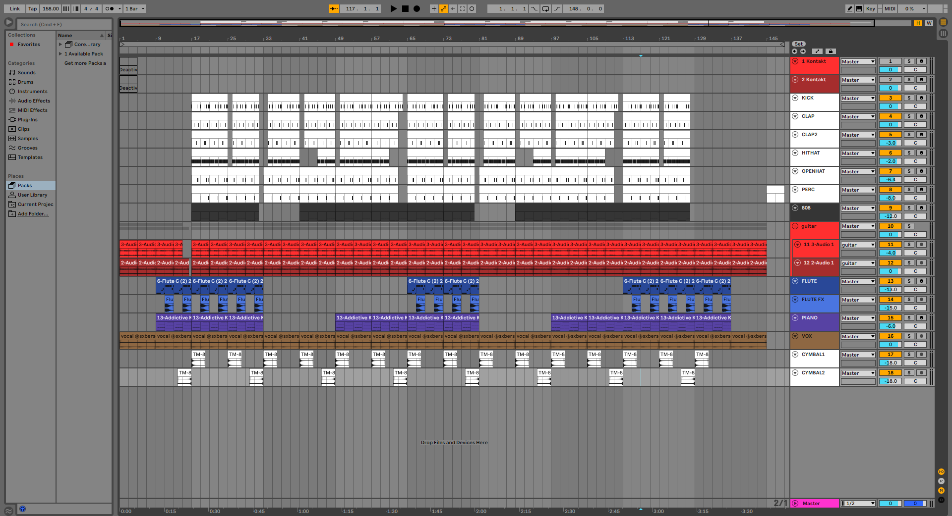952x516 pixels.
Task: Jump to previous locator arrow
Action: [794, 51]
